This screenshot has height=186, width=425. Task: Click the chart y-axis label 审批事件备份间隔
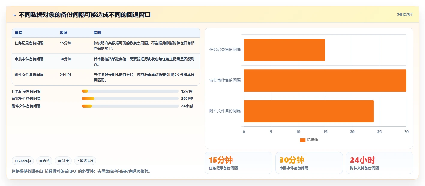[x=225, y=80]
